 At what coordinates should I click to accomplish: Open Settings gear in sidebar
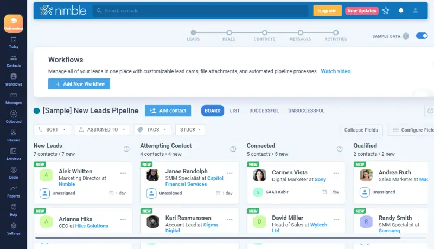[14, 229]
